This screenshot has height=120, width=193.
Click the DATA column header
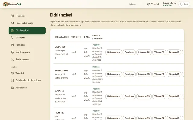click(x=87, y=37)
